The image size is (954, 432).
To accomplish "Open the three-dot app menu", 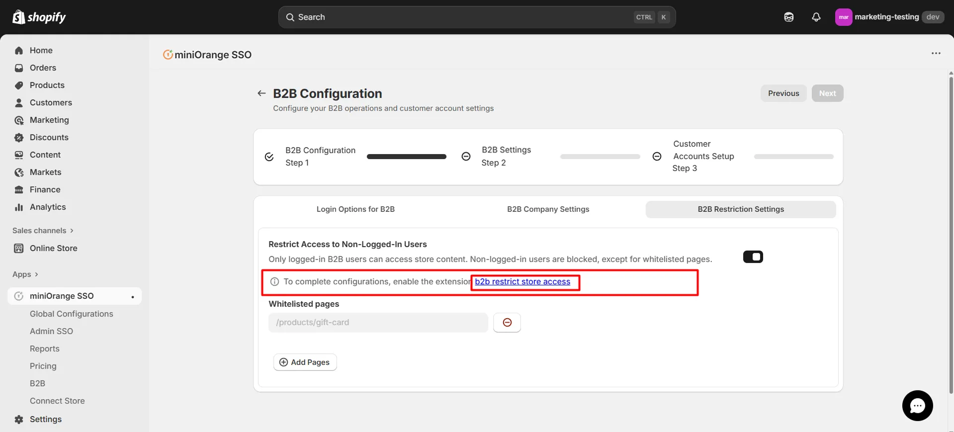I will (936, 53).
